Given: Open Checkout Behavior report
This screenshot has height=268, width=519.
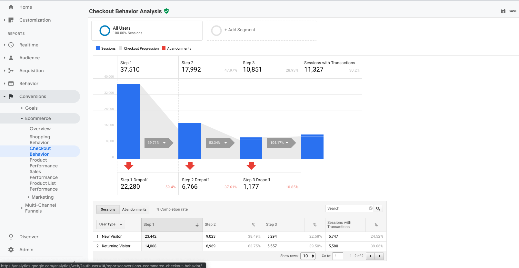Looking at the screenshot, I should coord(40,151).
